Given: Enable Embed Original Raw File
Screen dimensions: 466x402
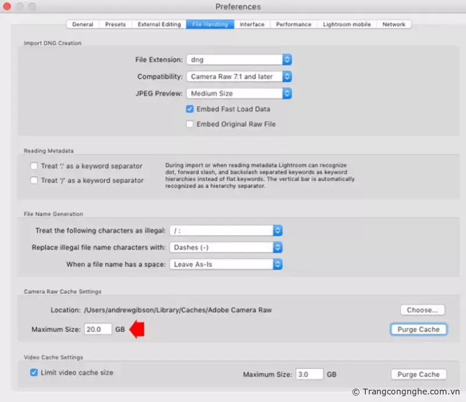Looking at the screenshot, I should tap(190, 124).
